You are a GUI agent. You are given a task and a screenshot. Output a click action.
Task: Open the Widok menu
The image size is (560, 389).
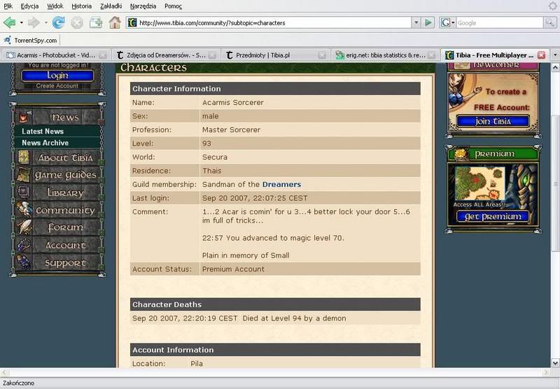click(55, 6)
